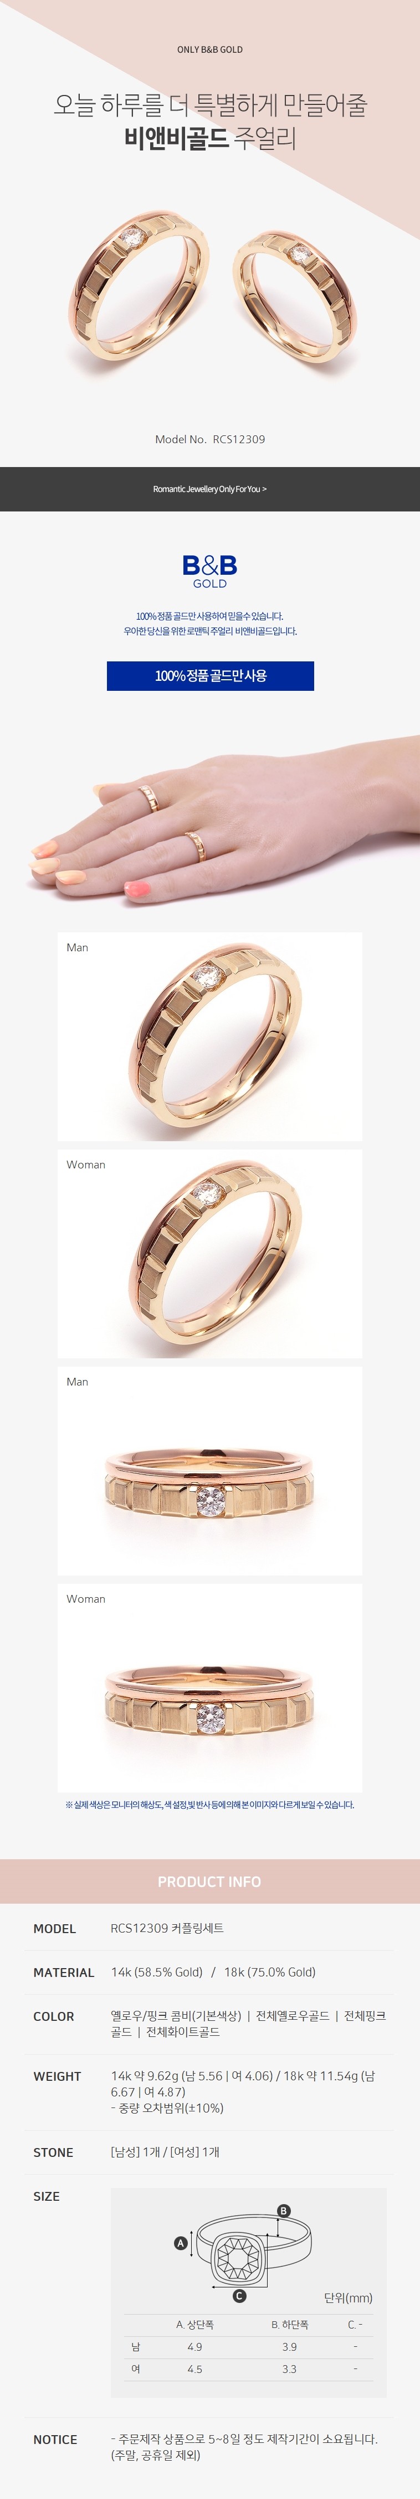Click marker A on the size diagram
The width and height of the screenshot is (420, 2499).
(180, 2243)
